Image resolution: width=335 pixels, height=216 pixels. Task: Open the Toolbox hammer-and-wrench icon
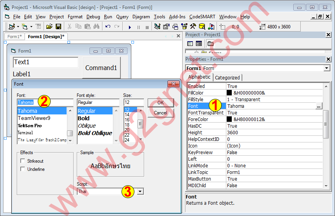click(x=193, y=27)
